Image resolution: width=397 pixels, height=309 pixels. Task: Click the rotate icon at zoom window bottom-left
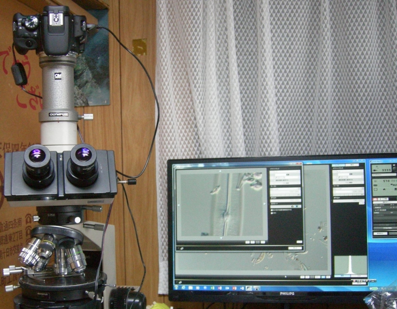[x=182, y=249]
